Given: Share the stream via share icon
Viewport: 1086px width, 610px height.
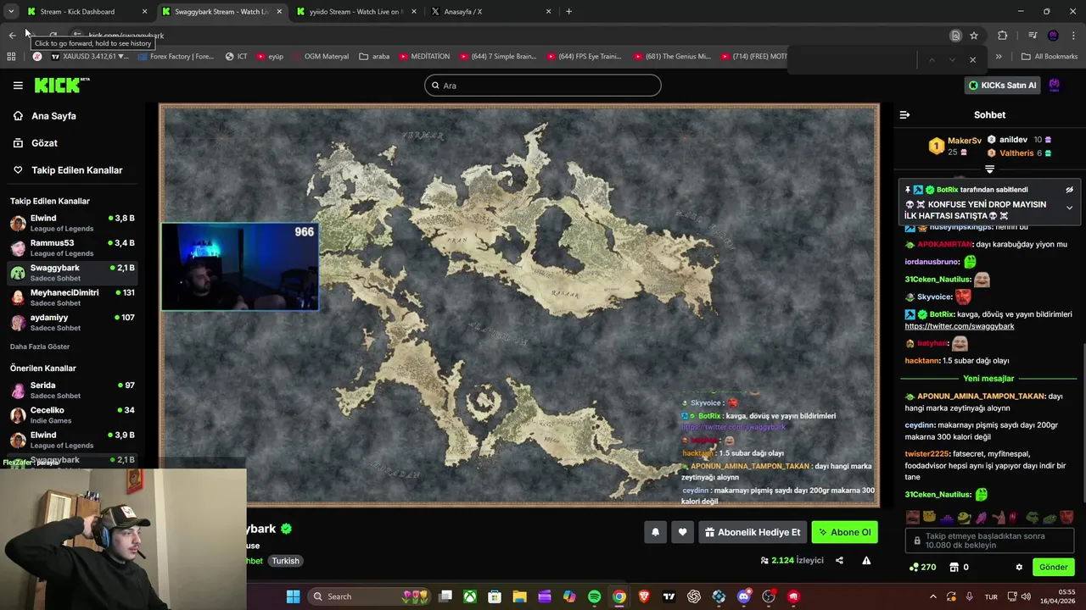Looking at the screenshot, I should [839, 560].
